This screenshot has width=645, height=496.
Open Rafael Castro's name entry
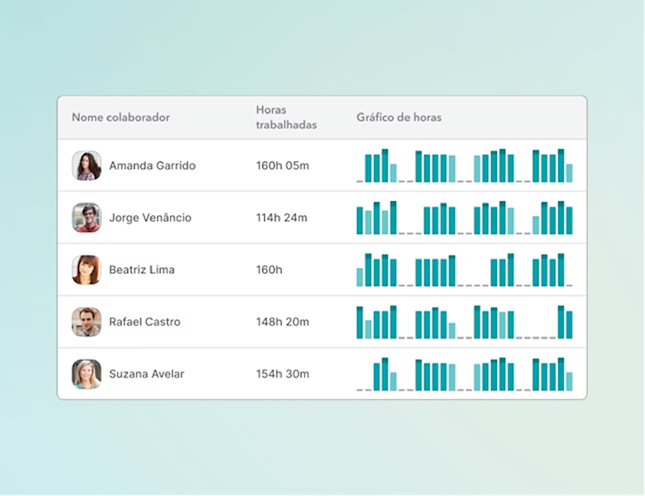pyautogui.click(x=144, y=322)
